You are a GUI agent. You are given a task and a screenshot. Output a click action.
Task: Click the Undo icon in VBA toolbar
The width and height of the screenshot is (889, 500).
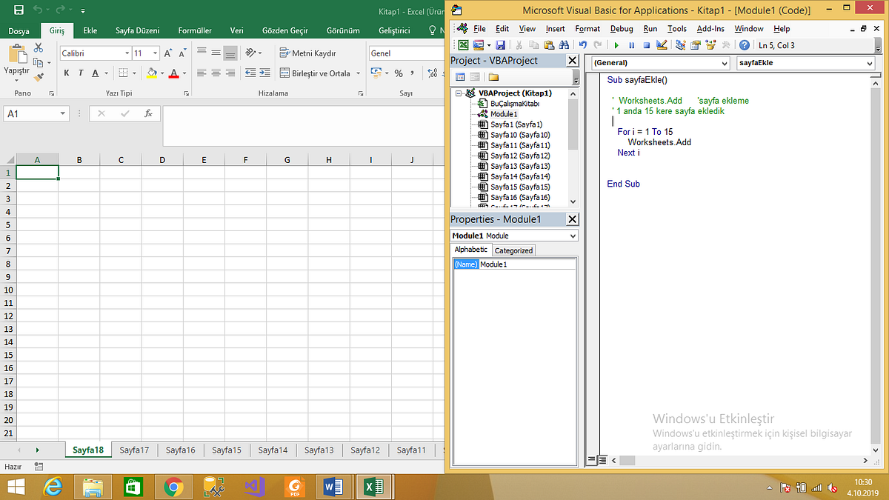coord(583,44)
